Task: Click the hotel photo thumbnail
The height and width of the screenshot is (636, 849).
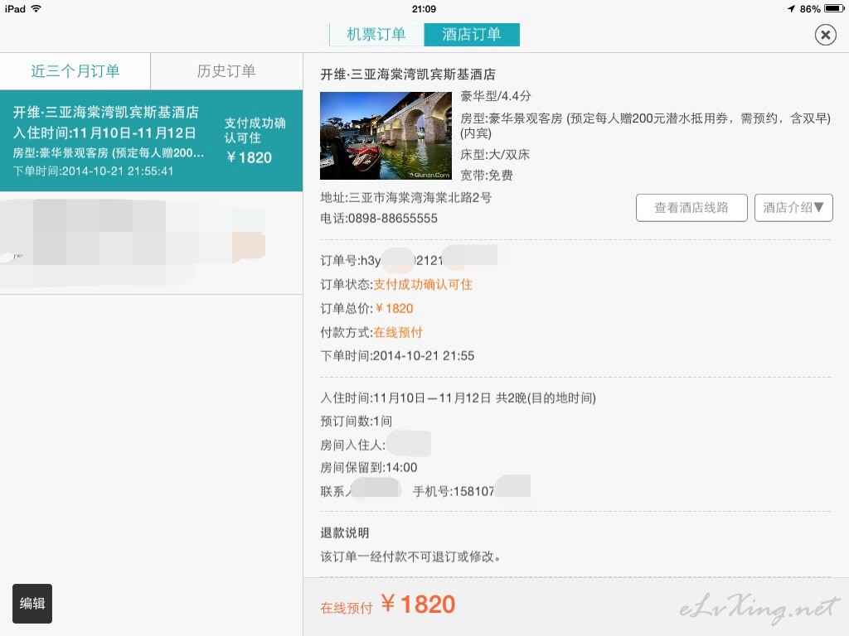Action: click(386, 136)
